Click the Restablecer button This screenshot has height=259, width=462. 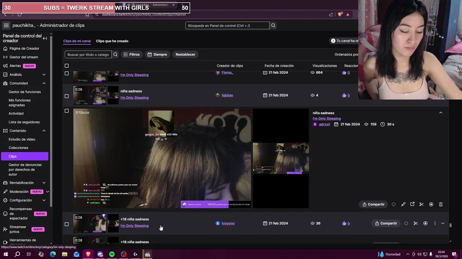coord(185,55)
